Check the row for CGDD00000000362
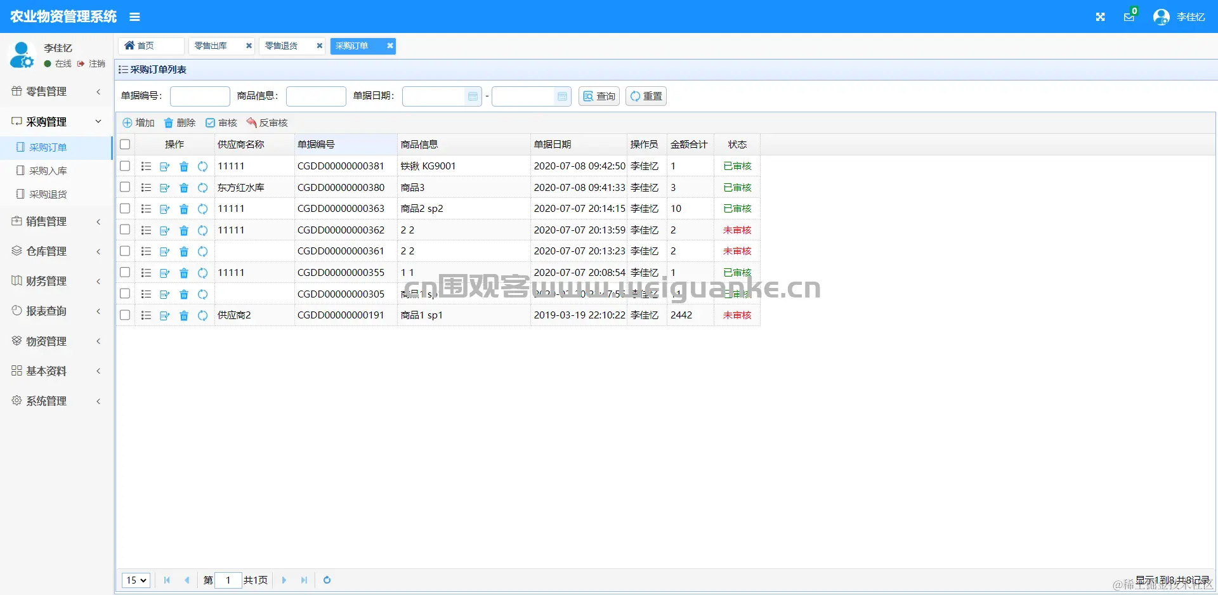Image resolution: width=1218 pixels, height=595 pixels. (x=125, y=230)
